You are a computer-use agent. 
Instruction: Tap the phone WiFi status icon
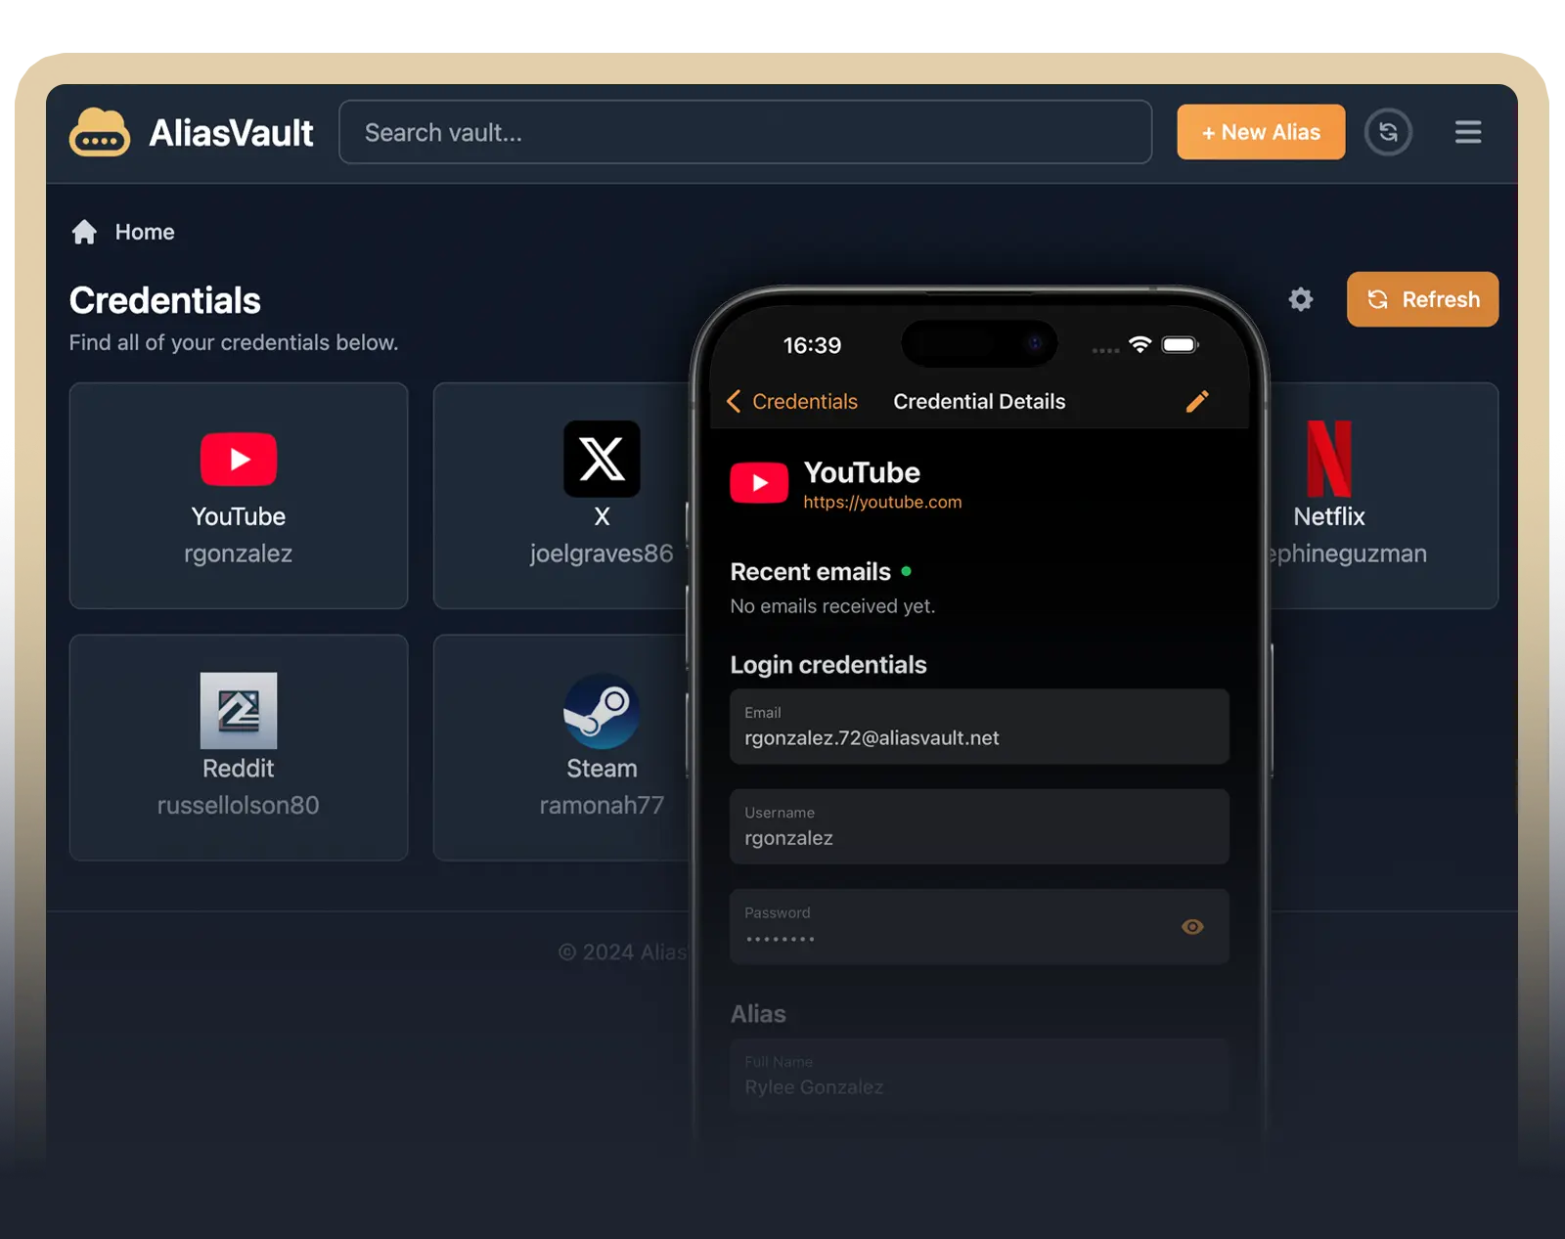[1140, 344]
